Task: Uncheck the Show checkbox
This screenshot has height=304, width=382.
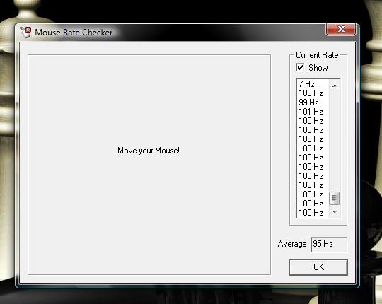Action: (x=300, y=67)
